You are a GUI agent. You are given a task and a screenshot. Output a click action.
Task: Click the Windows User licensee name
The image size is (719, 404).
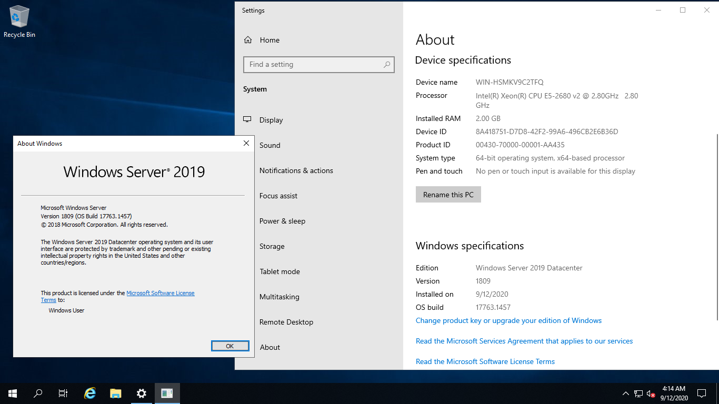click(66, 310)
